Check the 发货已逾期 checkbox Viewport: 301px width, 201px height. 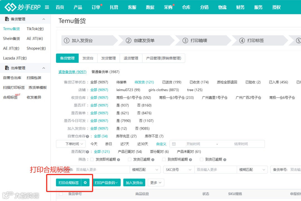coord(129,159)
